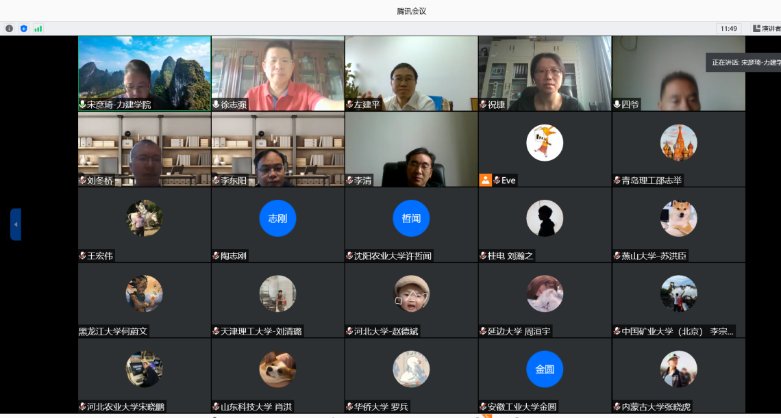
Task: Click the orange host icon beside Eve
Action: tap(485, 180)
